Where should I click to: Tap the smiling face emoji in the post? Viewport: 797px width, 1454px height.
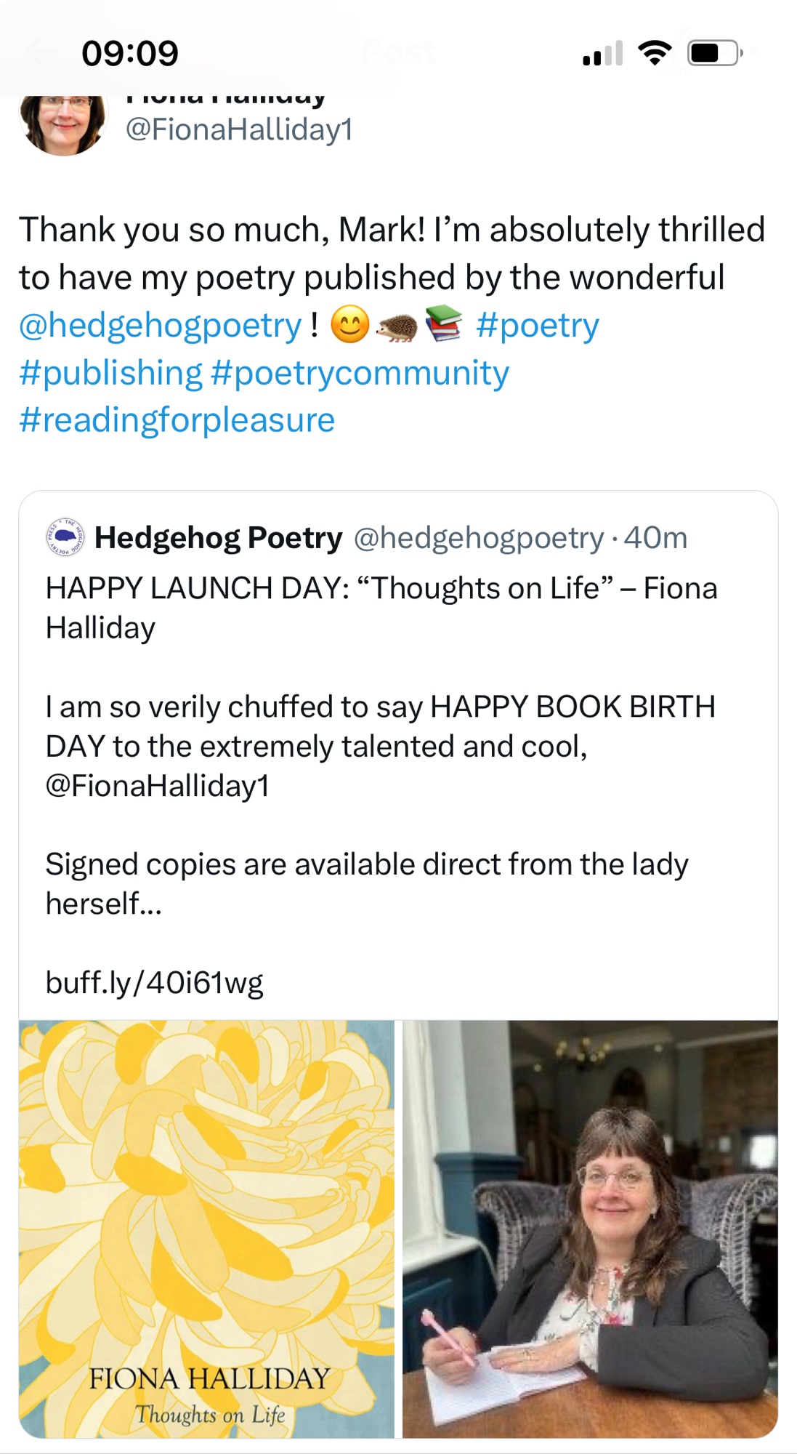(x=350, y=325)
